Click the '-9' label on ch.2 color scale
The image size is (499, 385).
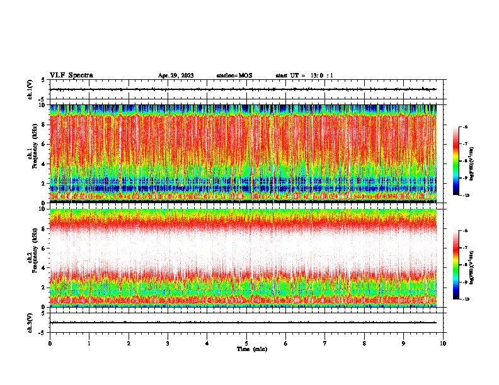click(x=465, y=282)
